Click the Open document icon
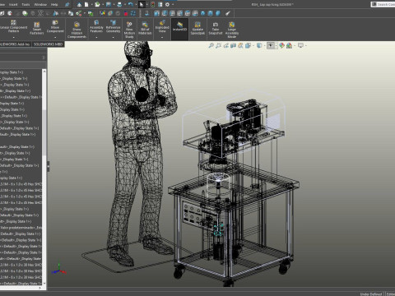Image resolution: width=395 pixels, height=296 pixels. (x=97, y=4)
